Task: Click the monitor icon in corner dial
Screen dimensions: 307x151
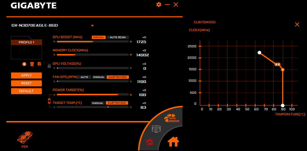Action: 156,129
